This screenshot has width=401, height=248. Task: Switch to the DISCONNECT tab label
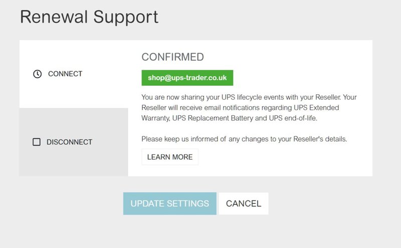69,142
